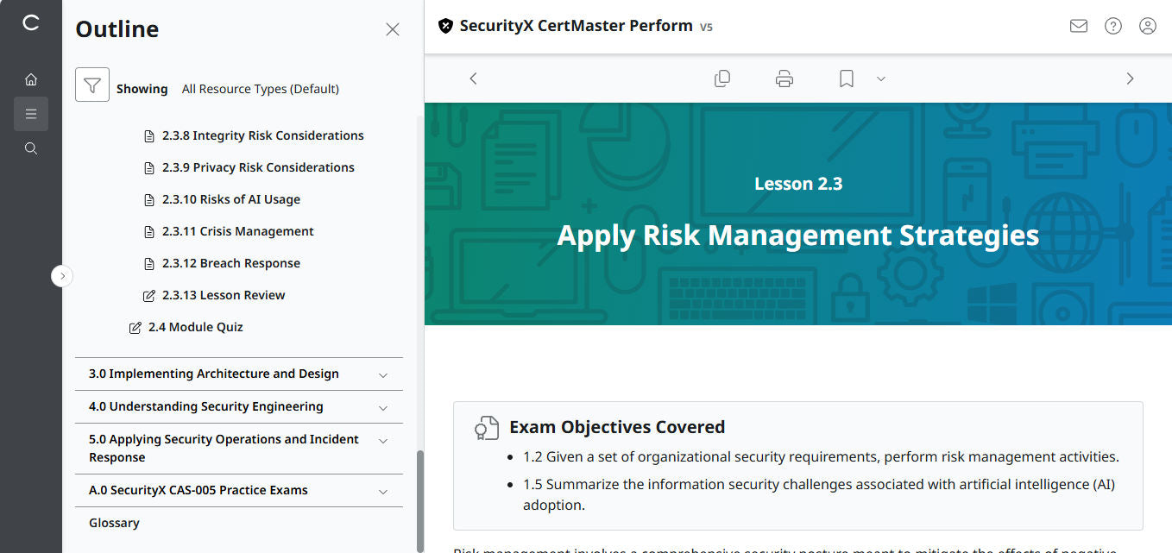1172x553 pixels.
Task: Open the resource type filter funnel
Action: [x=92, y=86]
